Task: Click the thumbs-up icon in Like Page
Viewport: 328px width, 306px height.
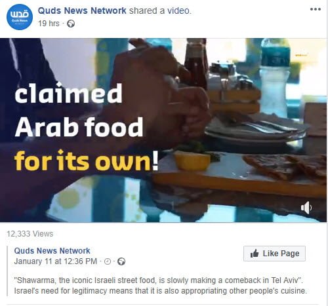Action: pos(255,254)
